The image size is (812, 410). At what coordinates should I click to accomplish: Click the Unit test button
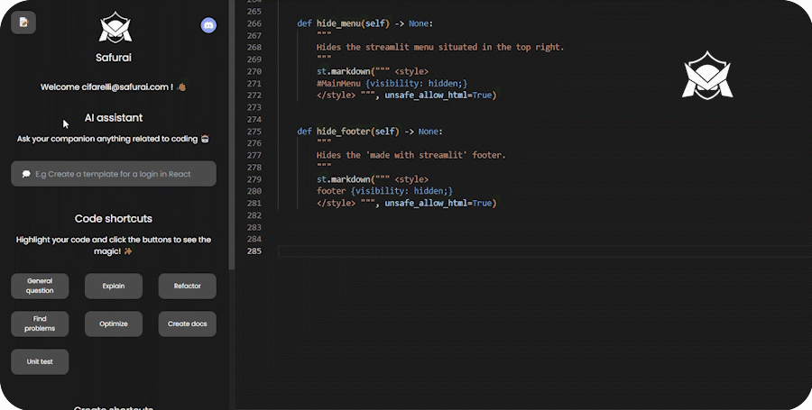[40, 361]
